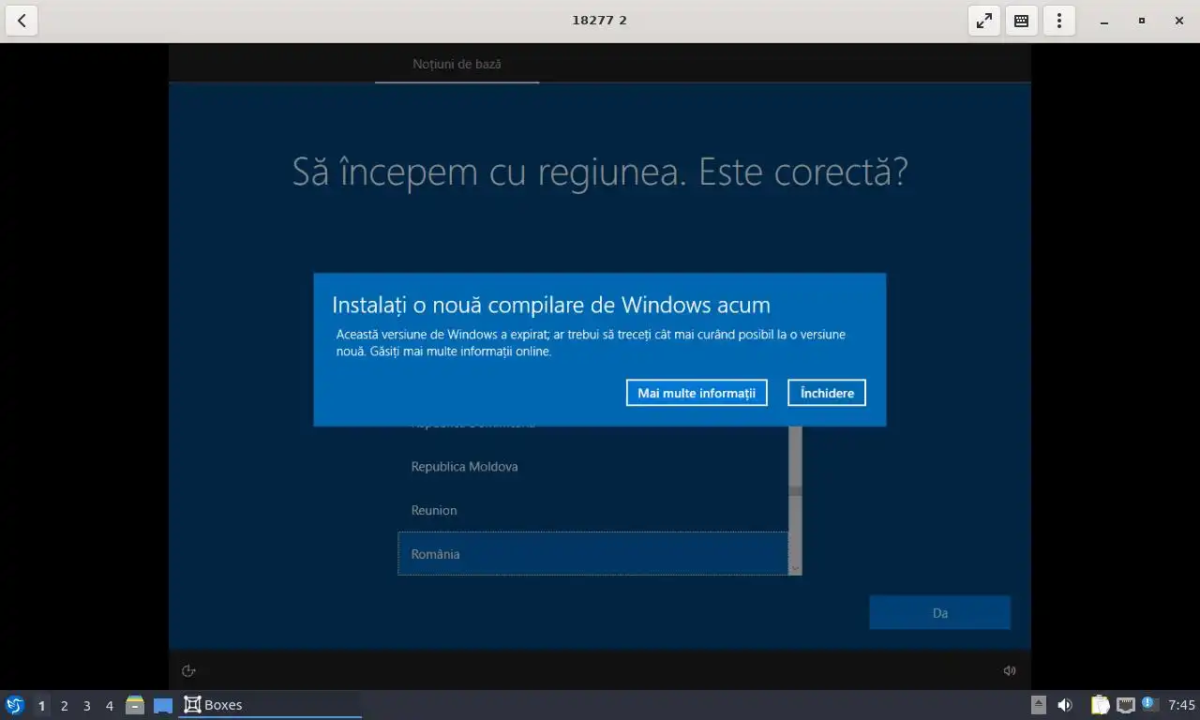This screenshot has width=1200, height=720.
Task: Click the show desktop icon in taskbar
Action: tap(163, 705)
